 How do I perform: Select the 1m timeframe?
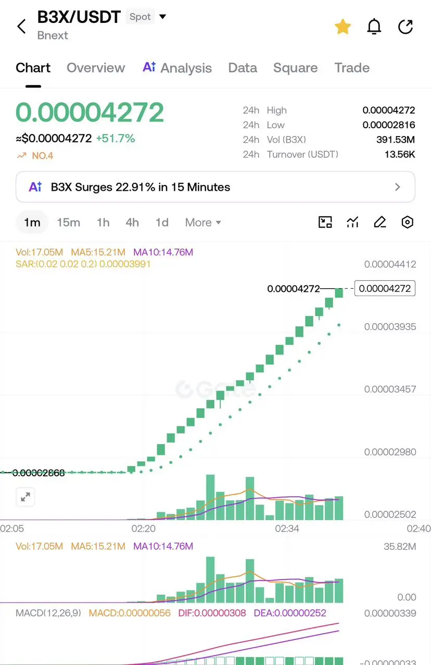[32, 223]
